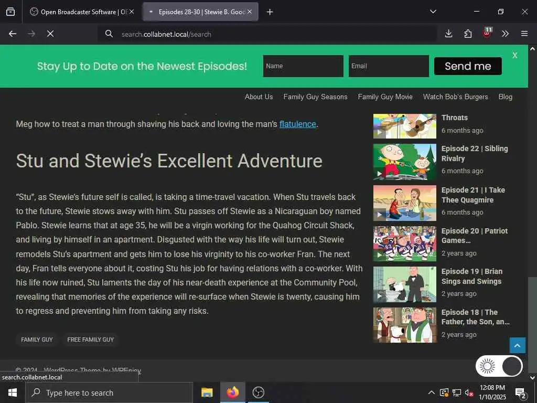Open the Blog menu item

(506, 97)
